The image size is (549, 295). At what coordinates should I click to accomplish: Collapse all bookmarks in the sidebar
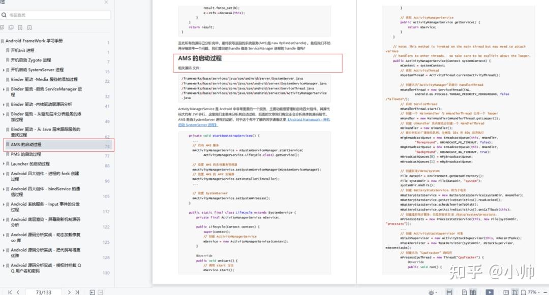pos(11,27)
